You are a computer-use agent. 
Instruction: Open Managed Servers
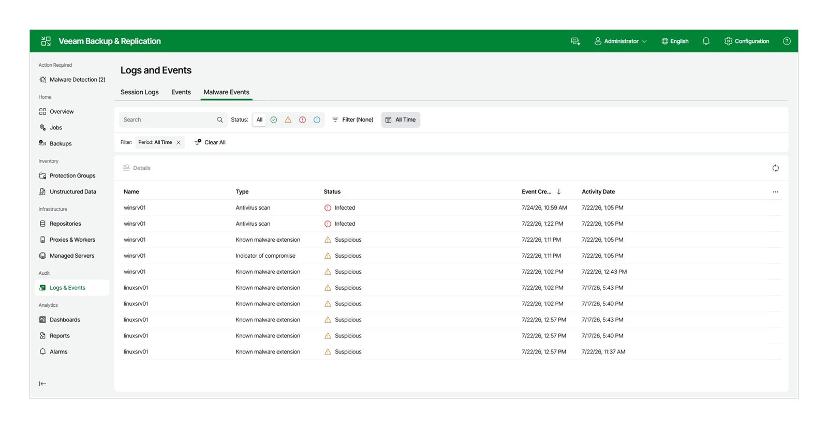coord(72,256)
